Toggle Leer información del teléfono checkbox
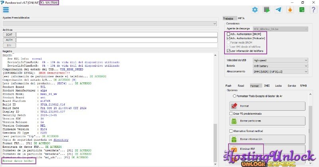The image size is (319, 167). (228, 51)
